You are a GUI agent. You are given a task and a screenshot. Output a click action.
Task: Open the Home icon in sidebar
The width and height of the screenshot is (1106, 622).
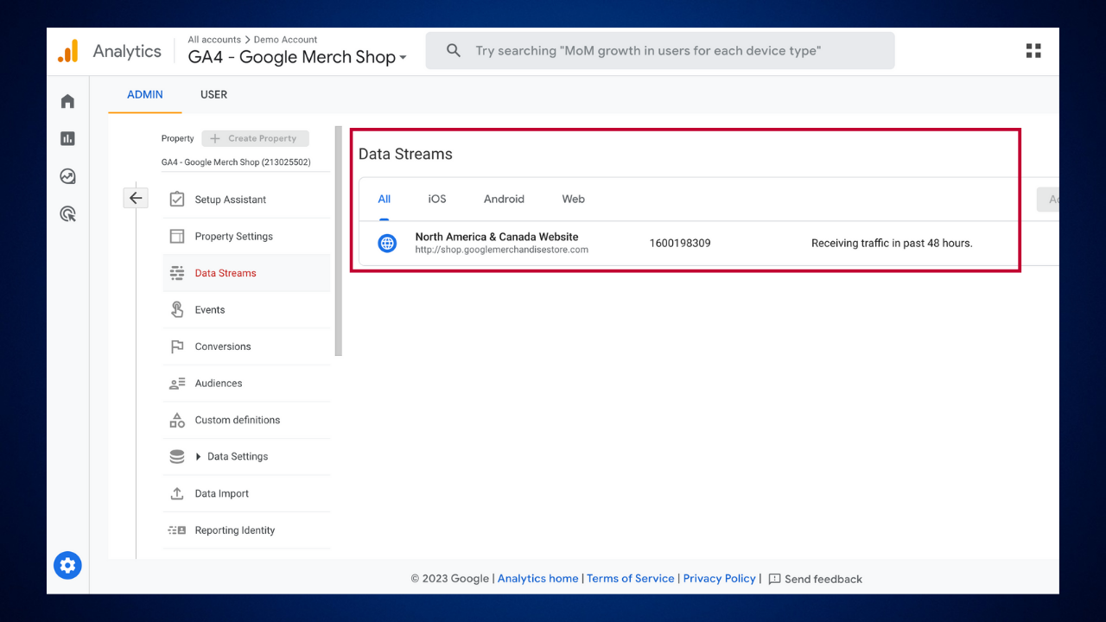(67, 101)
